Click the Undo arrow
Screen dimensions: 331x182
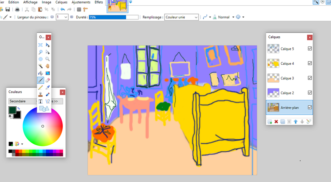pyautogui.click(x=62, y=9)
